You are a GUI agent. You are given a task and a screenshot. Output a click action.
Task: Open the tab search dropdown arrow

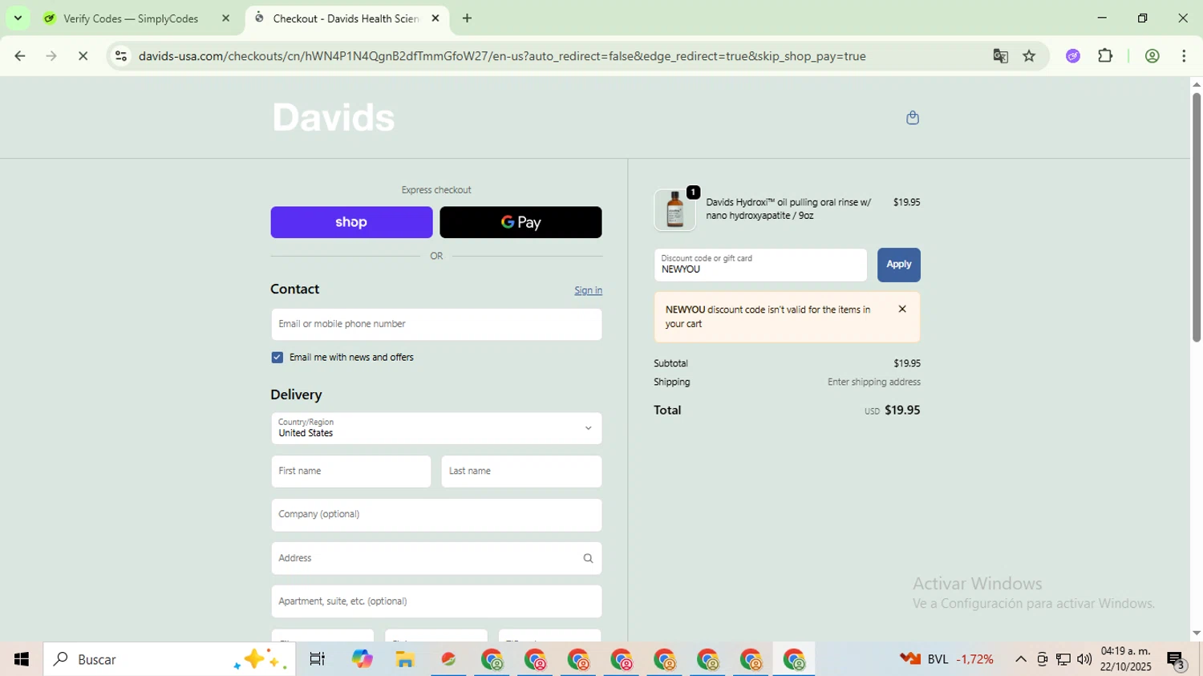18,18
